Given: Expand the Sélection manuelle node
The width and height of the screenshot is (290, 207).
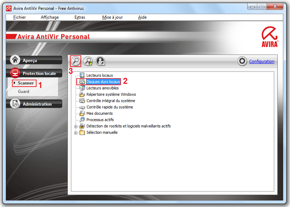Looking at the screenshot, I should [x=76, y=132].
